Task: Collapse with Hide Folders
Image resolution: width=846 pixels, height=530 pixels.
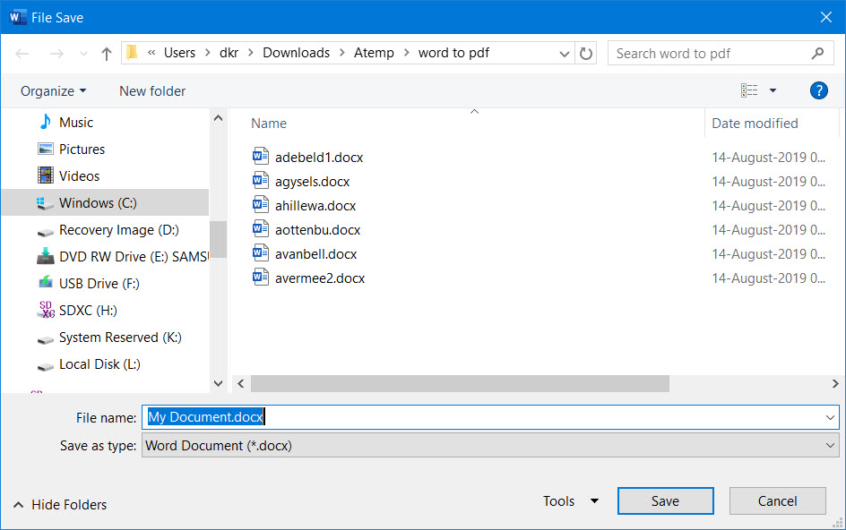Action: click(x=60, y=505)
